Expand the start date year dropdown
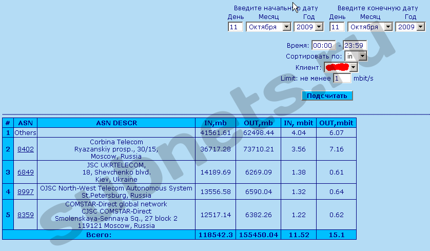Viewport: 430px width, 251px height. pos(309,27)
